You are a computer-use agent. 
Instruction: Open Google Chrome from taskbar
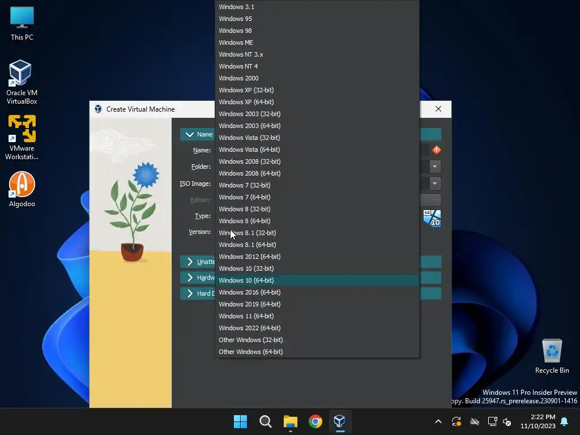[x=315, y=421]
